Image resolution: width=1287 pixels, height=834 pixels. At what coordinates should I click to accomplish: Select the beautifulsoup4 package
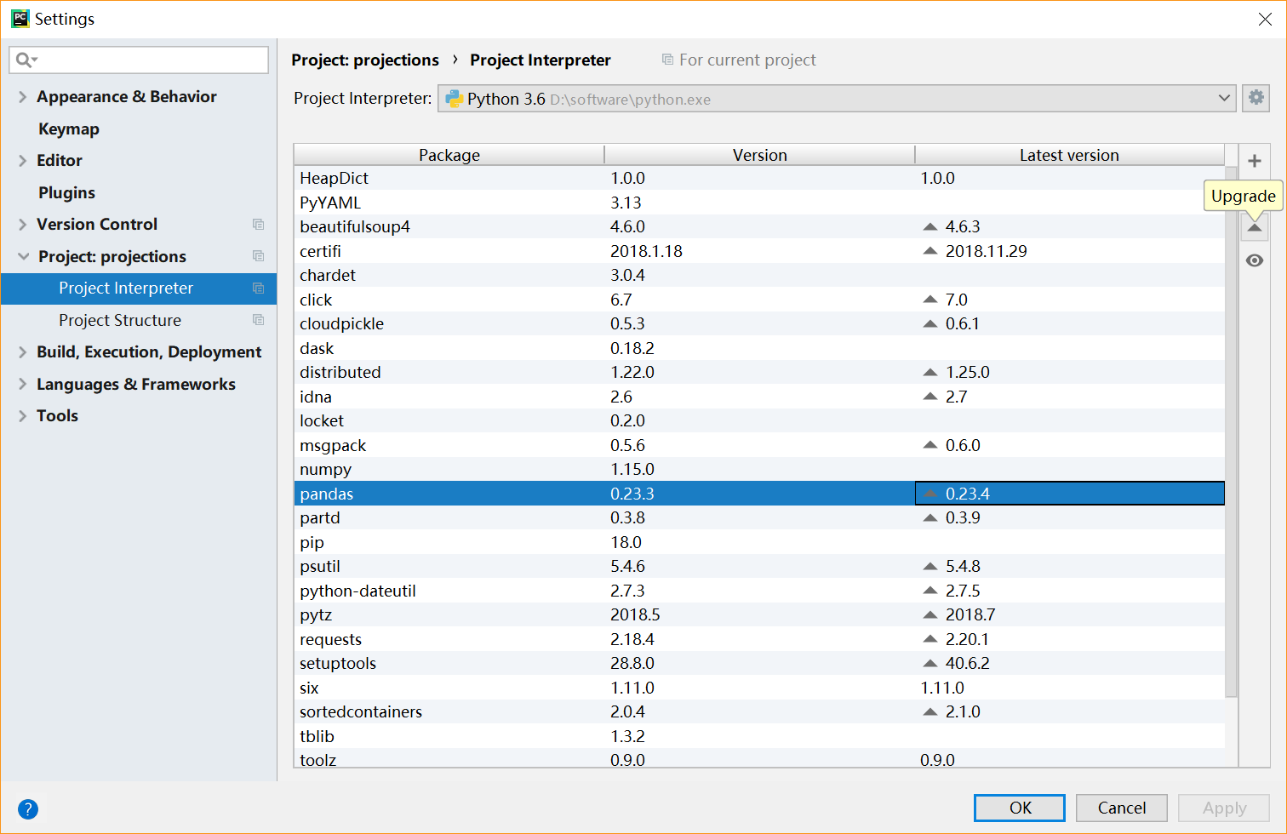(x=759, y=226)
